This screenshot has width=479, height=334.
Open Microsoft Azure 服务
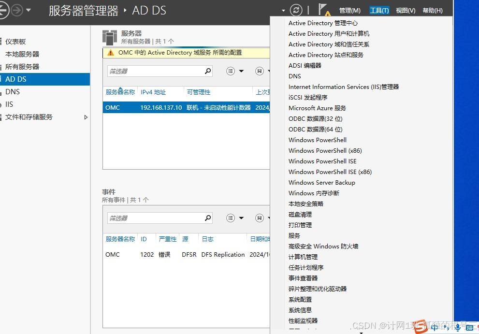click(x=318, y=108)
